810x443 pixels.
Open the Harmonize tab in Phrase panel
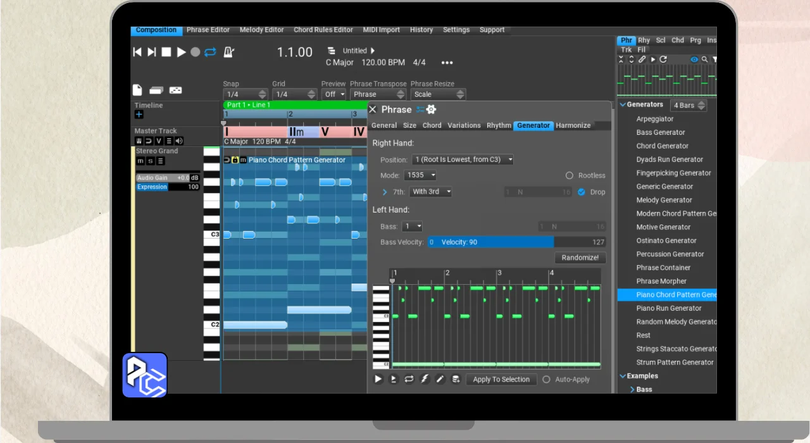pos(573,125)
